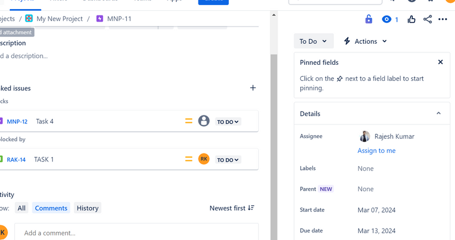This screenshot has height=240, width=455.
Task: Open the share icon
Action: (x=428, y=19)
